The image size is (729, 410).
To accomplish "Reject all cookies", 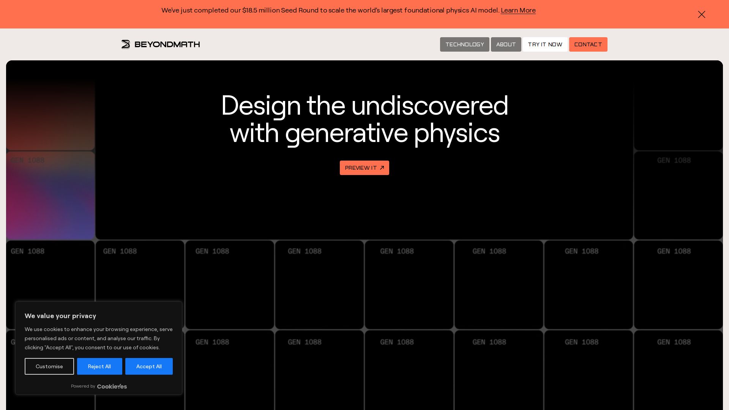I will (99, 366).
